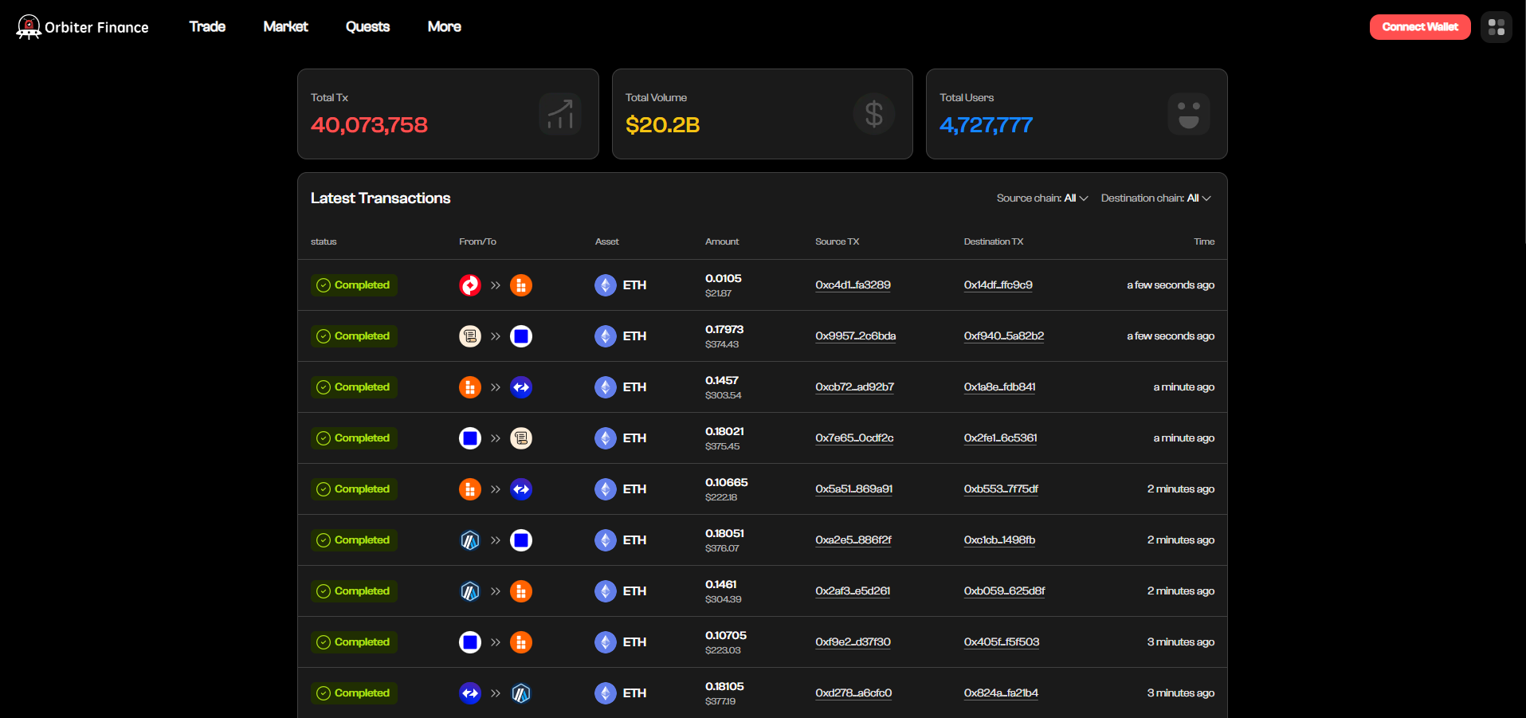Click the ETH asset icon in the first row

click(604, 284)
